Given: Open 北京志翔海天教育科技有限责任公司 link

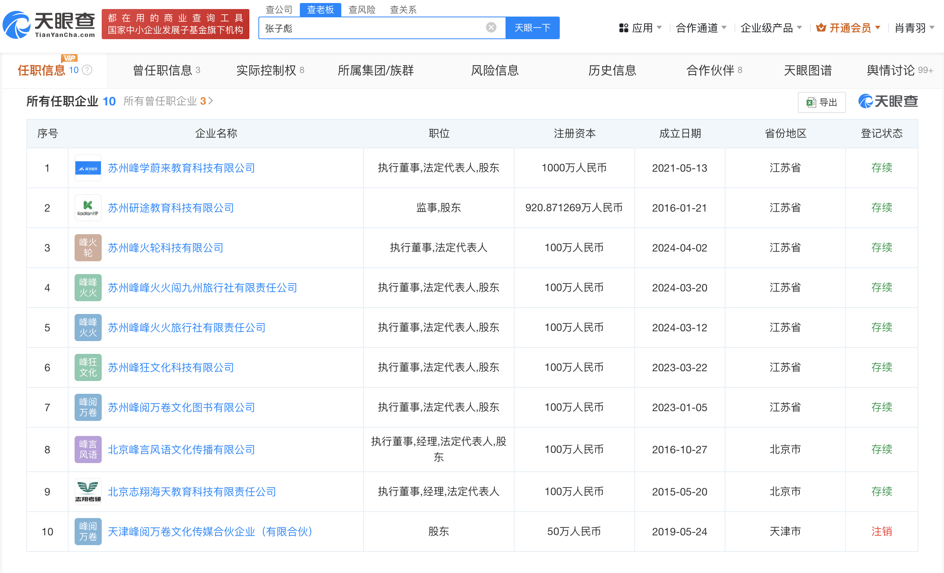Looking at the screenshot, I should coord(192,491).
